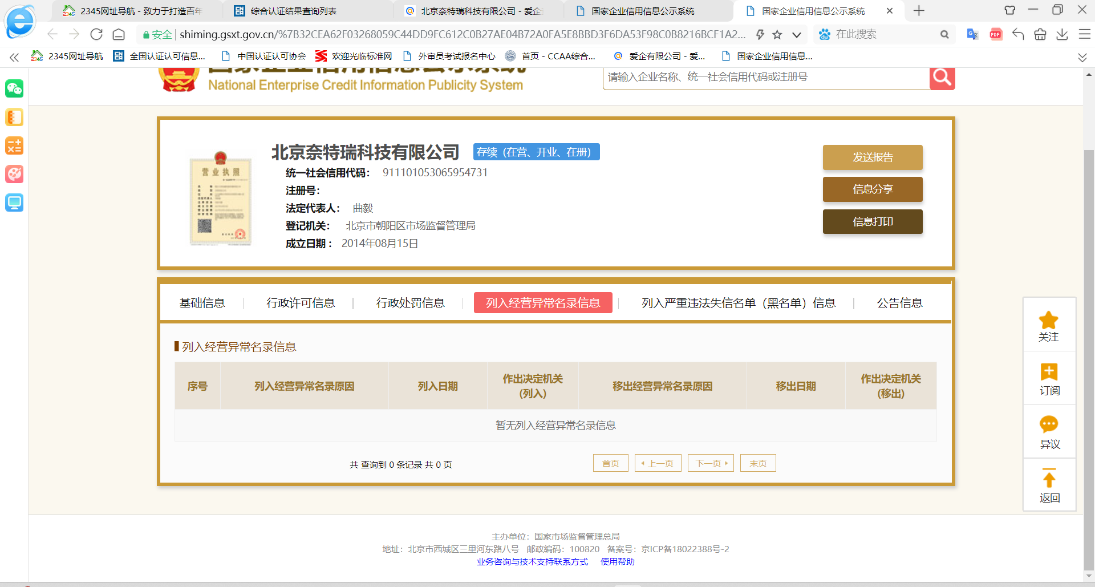Open the 使用帮助 footer link
Screen dimensions: 1095x587
click(x=618, y=562)
